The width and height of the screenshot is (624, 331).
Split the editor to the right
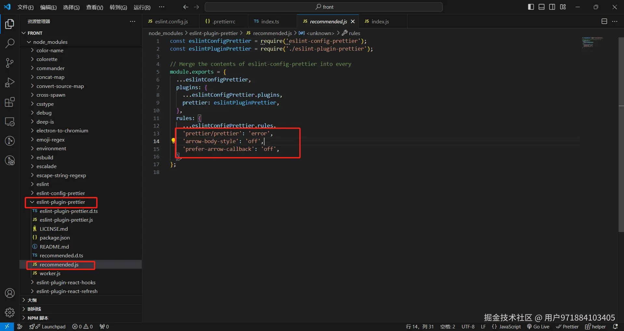pos(604,21)
